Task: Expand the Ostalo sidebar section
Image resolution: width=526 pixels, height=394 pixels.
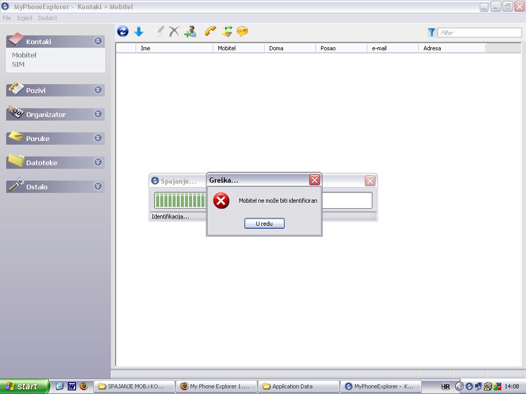Action: coord(98,186)
